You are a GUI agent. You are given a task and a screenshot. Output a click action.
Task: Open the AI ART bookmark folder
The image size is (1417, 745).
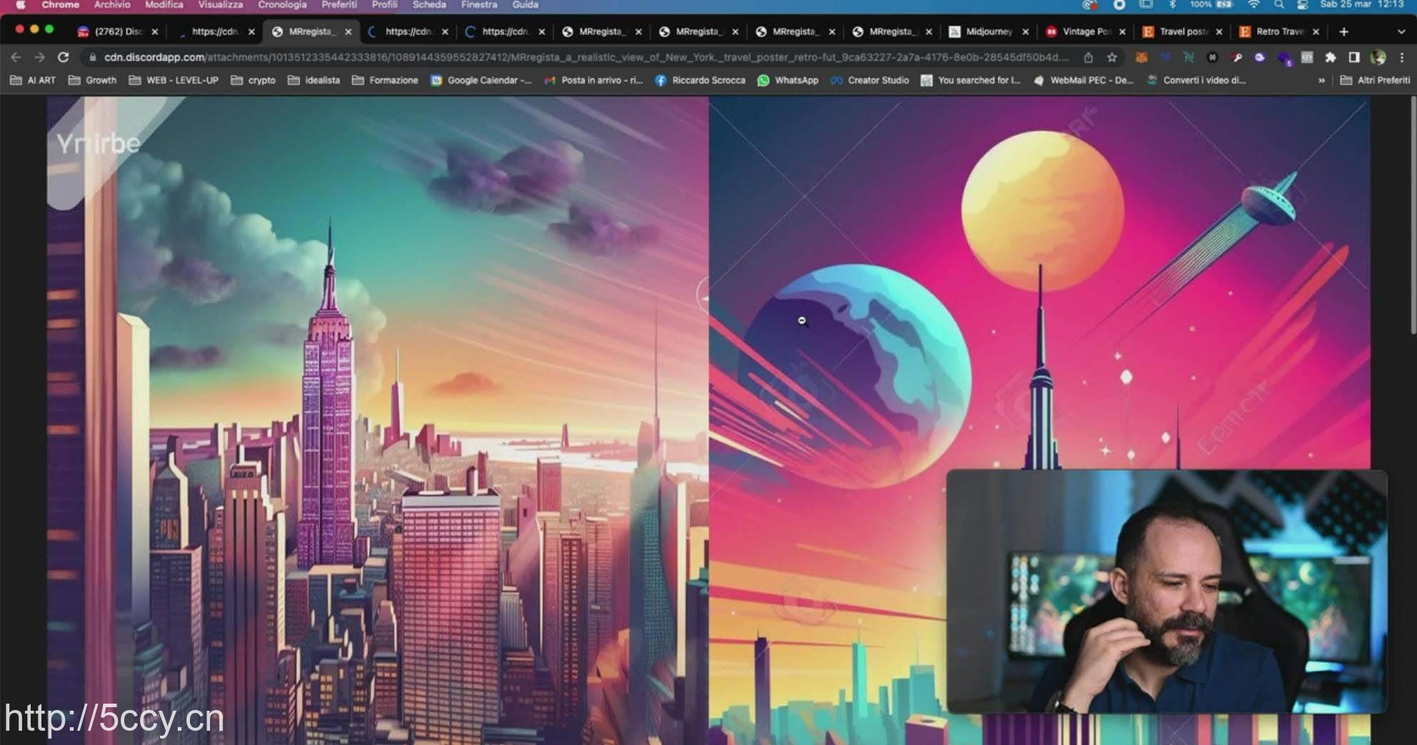pyautogui.click(x=33, y=81)
